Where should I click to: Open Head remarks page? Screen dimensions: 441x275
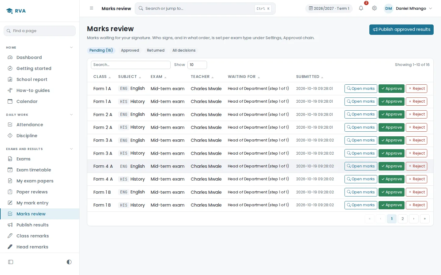[x=40, y=247]
